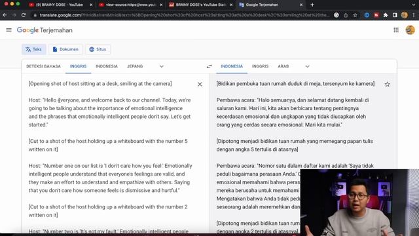The image size is (419, 236).
Task: Choose the Dokumen translation mode
Action: 65,49
